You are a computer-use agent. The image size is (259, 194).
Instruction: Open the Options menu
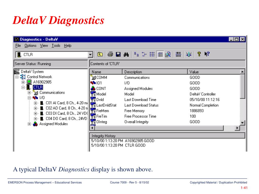coord(30,45)
